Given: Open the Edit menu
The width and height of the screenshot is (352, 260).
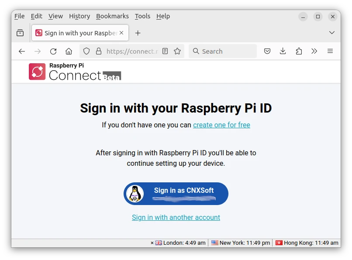Looking at the screenshot, I should coord(36,16).
